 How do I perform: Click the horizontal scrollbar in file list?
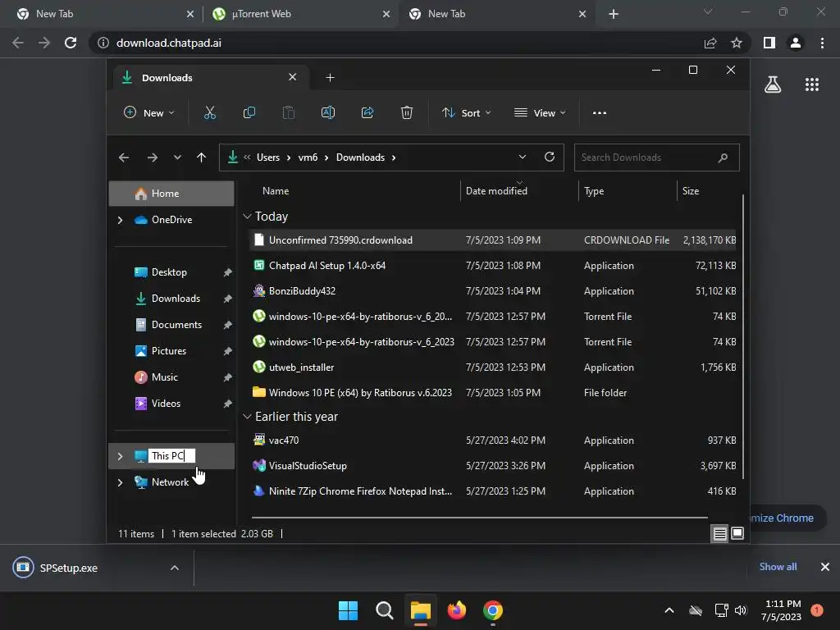point(479,518)
